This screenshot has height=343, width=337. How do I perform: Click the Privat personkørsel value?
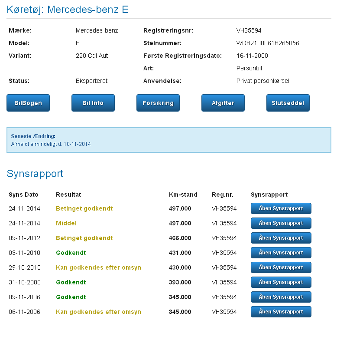click(x=263, y=81)
